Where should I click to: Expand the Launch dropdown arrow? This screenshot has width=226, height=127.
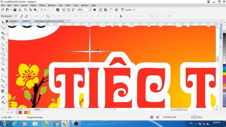(x=134, y=10)
